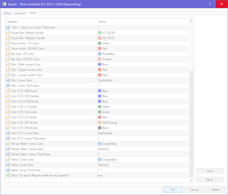Click the icon beside Auto S/R D1 levels
This screenshot has width=228, height=195.
pyautogui.click(x=8, y=117)
